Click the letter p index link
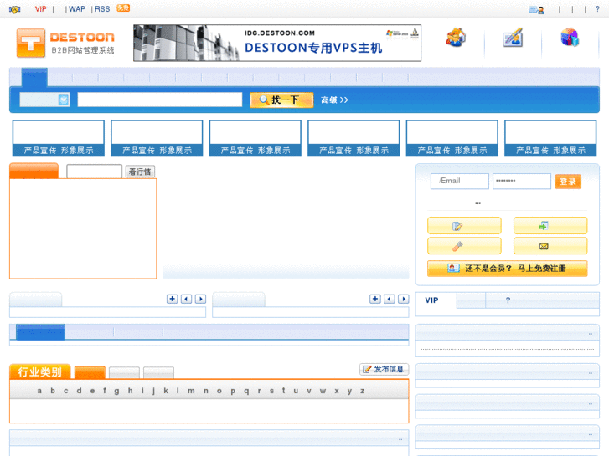This screenshot has height=456, width=609. [x=233, y=391]
